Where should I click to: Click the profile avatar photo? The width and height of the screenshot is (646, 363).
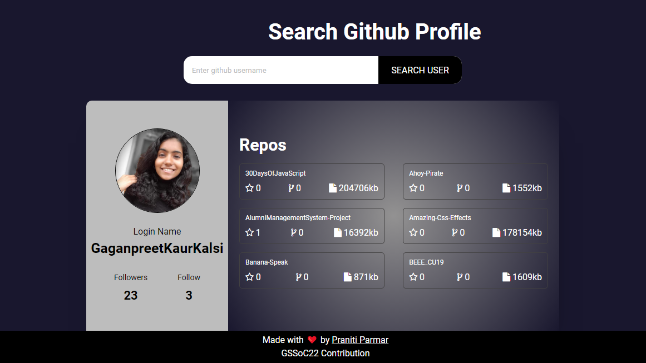(x=157, y=171)
